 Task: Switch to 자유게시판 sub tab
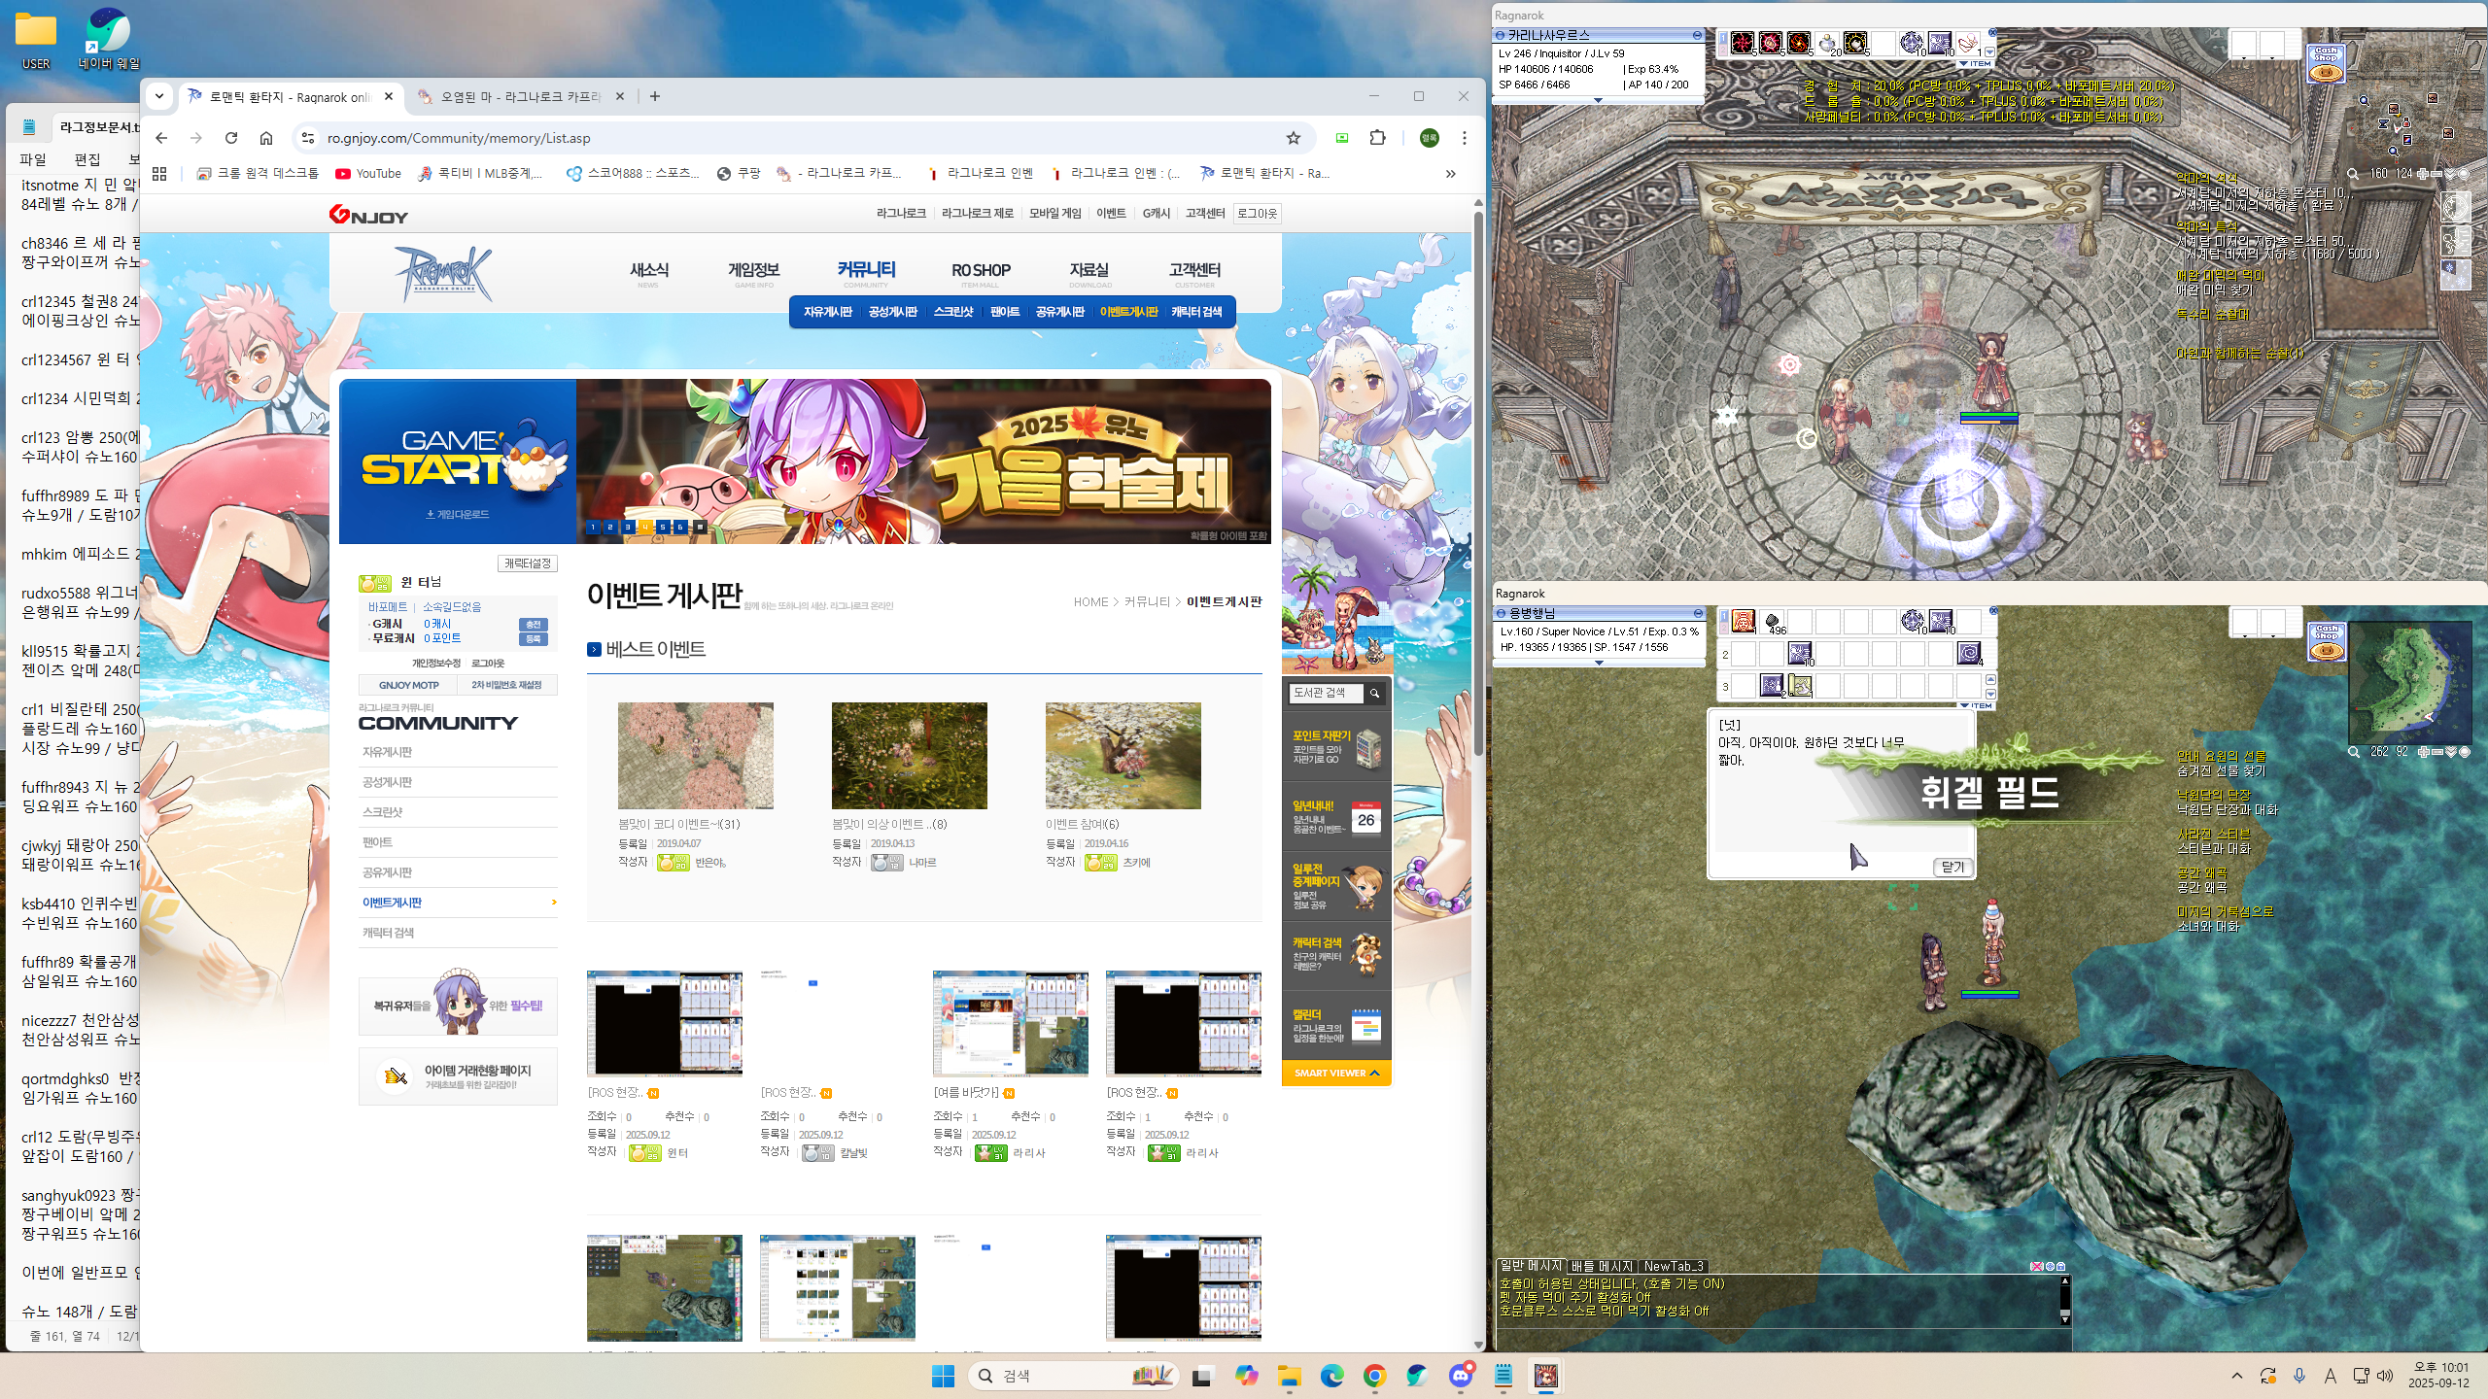tap(827, 312)
